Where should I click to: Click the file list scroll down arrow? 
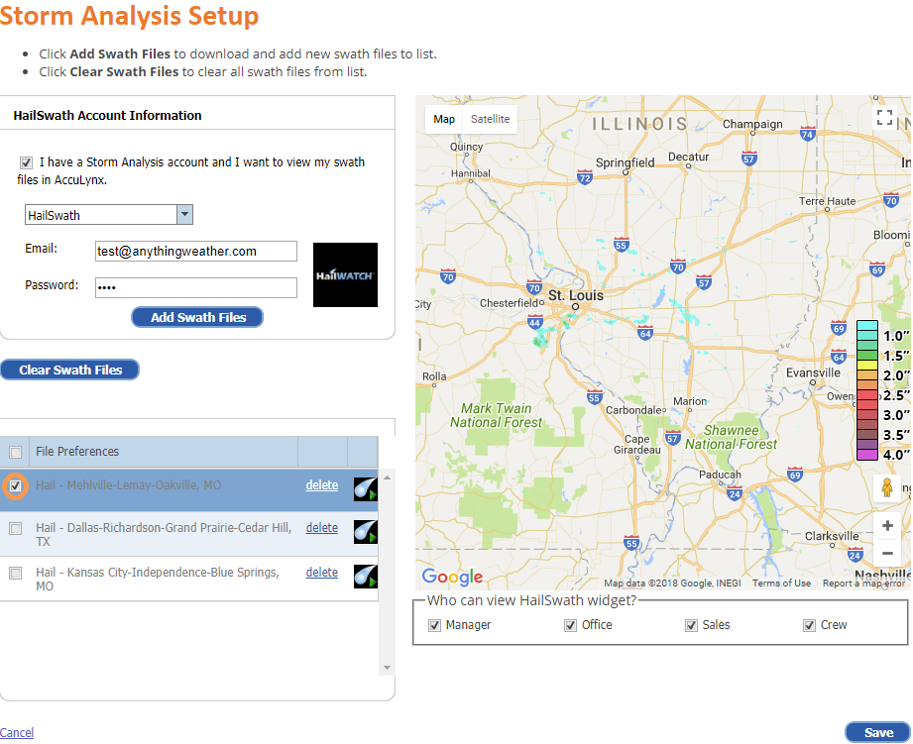coord(387,668)
